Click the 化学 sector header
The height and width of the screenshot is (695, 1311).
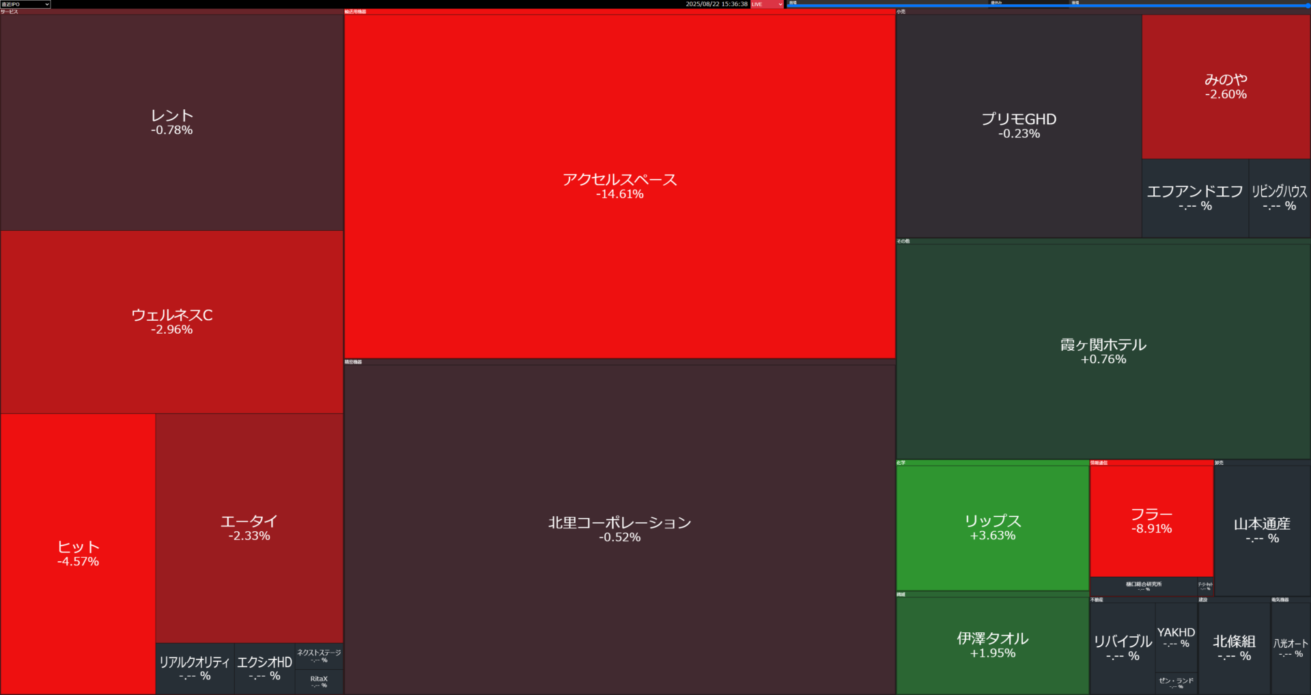992,463
